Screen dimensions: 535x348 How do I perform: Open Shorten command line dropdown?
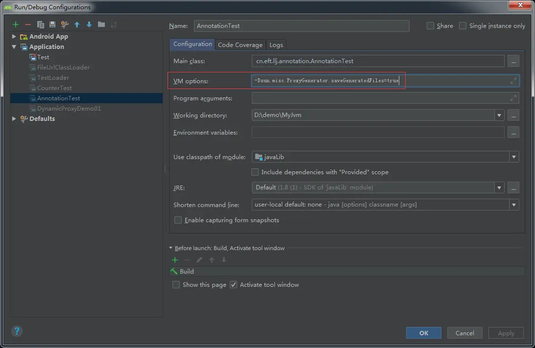point(513,205)
